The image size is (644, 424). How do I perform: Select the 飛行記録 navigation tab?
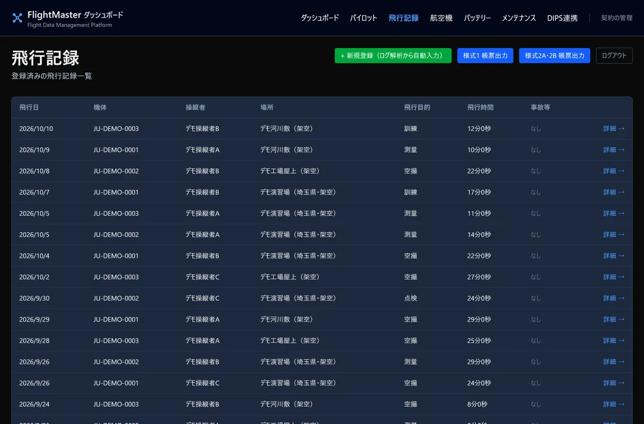pos(404,18)
